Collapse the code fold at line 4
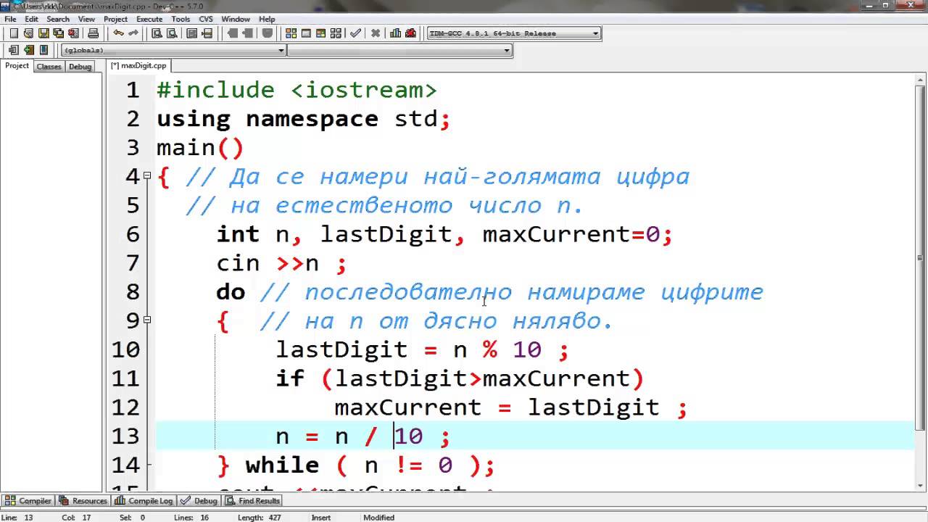The width and height of the screenshot is (928, 522). click(x=147, y=175)
